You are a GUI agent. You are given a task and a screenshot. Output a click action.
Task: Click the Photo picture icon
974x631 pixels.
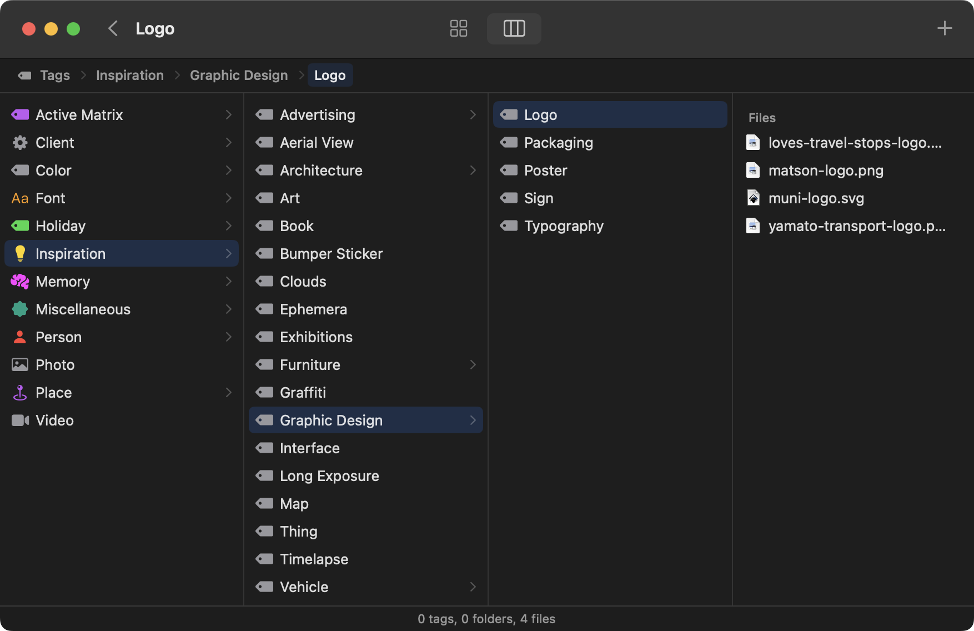20,364
